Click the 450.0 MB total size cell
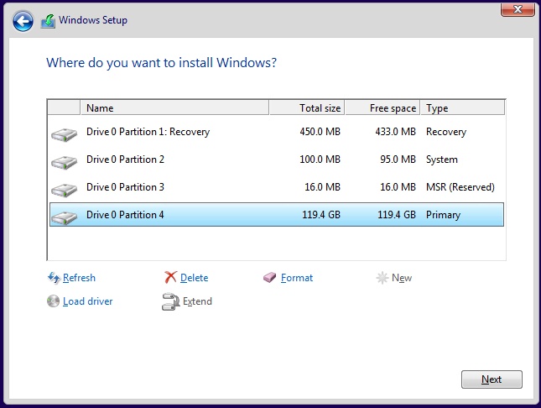541x408 pixels. pos(320,132)
